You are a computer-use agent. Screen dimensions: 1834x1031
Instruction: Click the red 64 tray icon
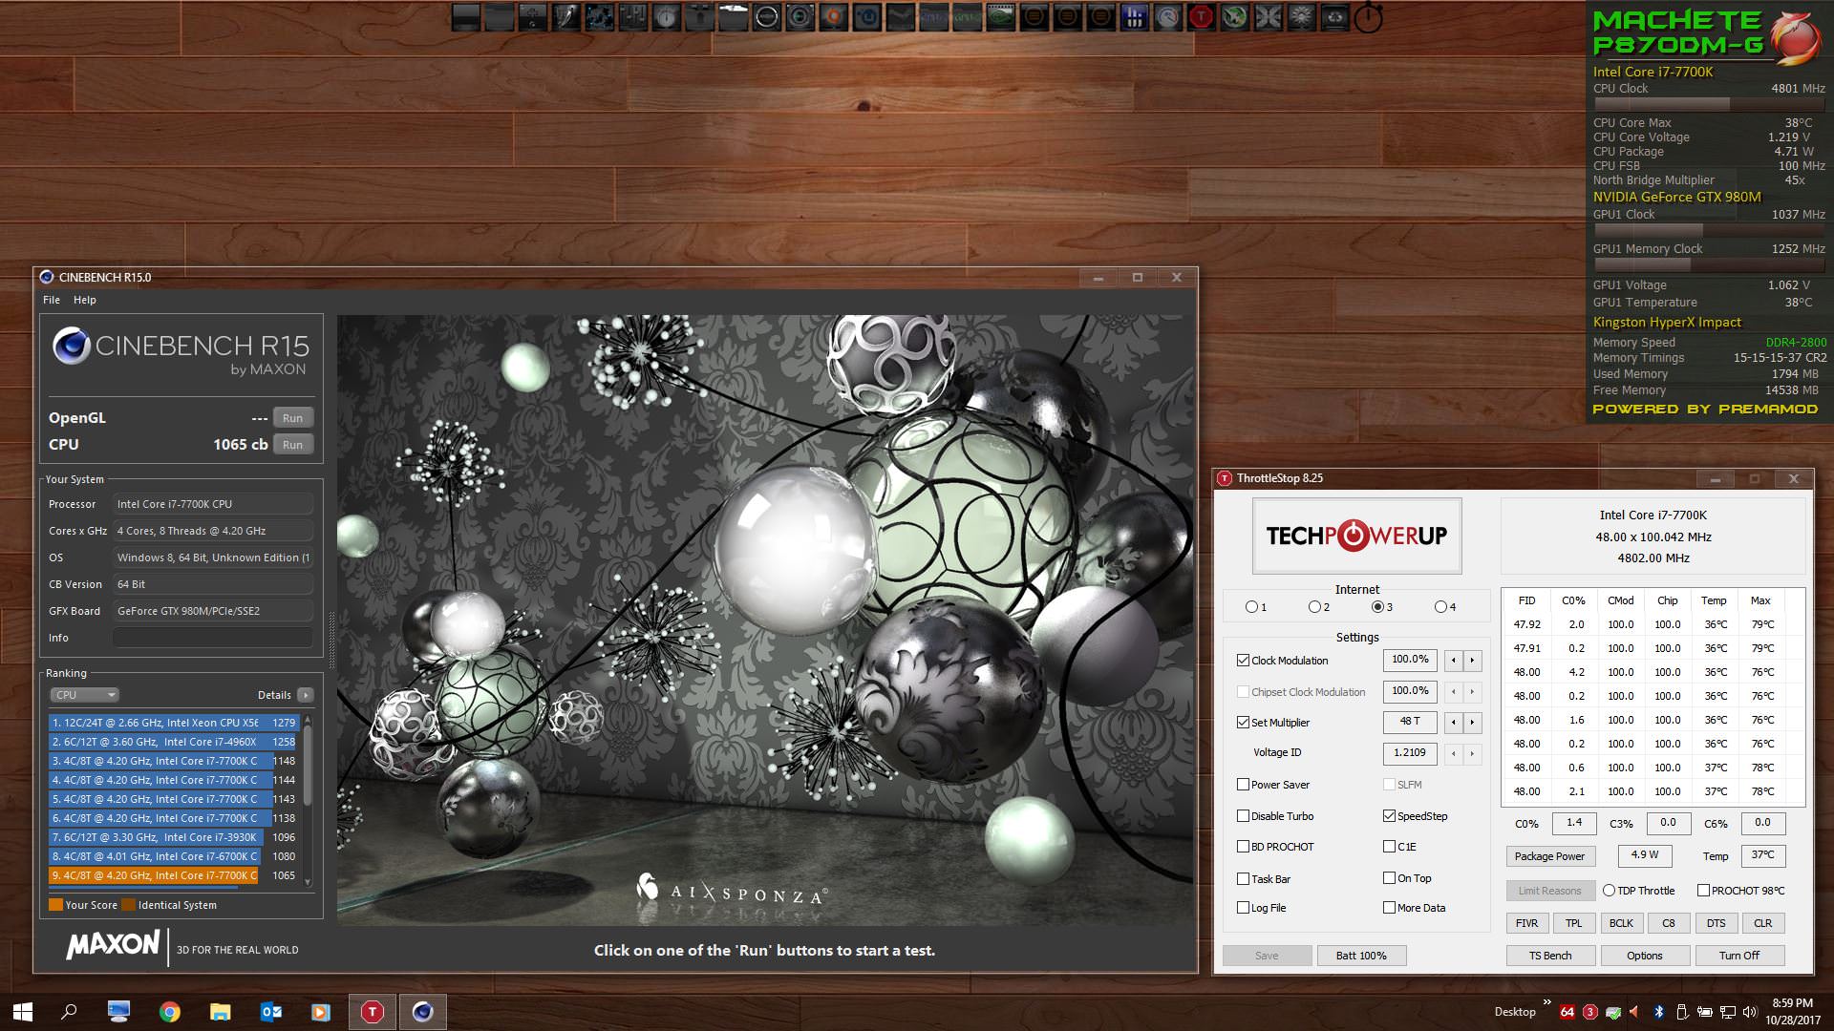click(x=1567, y=1012)
